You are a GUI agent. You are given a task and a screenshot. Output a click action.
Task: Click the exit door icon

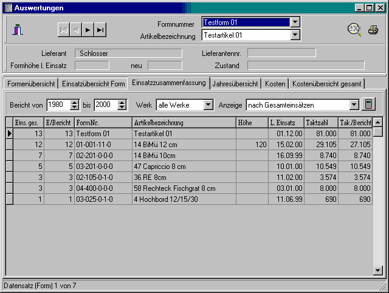tap(19, 29)
